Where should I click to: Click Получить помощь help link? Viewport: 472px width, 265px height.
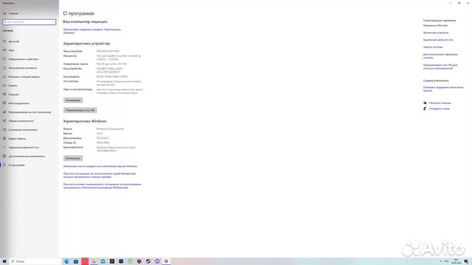440,103
